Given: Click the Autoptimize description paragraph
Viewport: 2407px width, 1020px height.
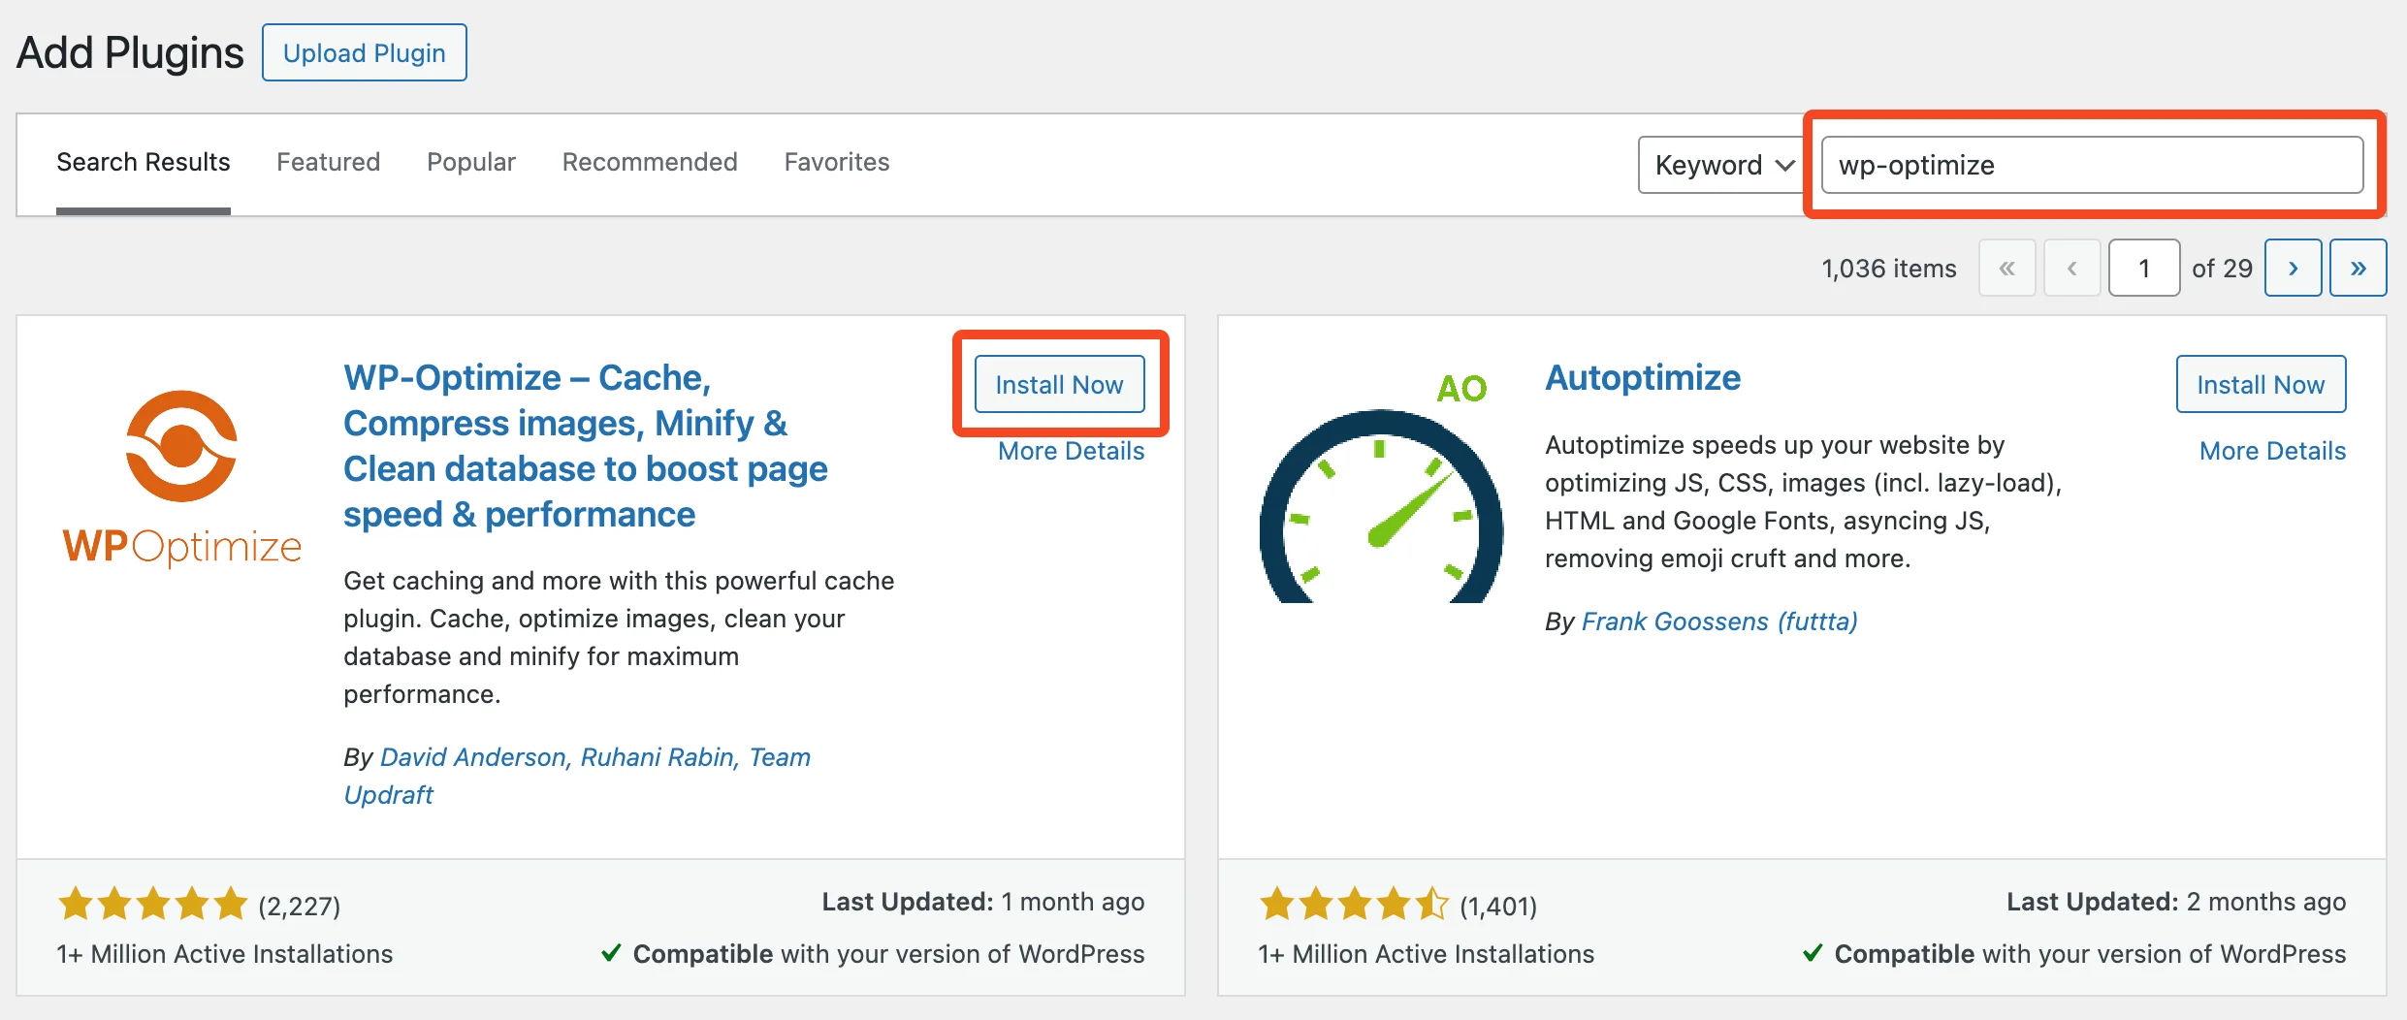Looking at the screenshot, I should (x=1803, y=501).
